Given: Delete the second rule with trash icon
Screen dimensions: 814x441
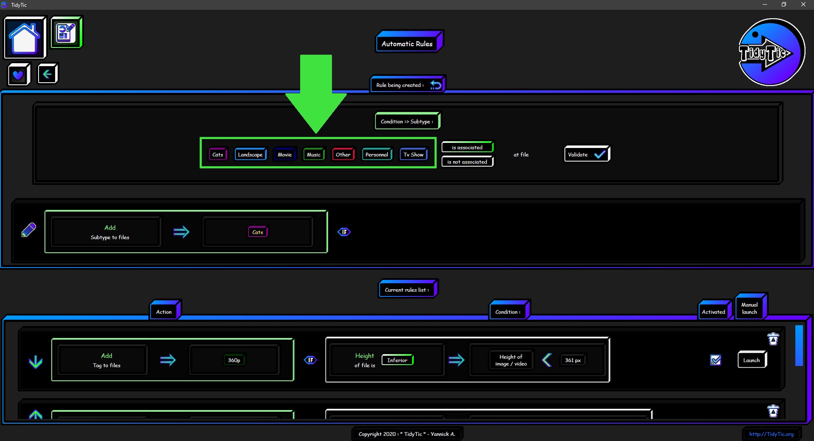Looking at the screenshot, I should [773, 411].
